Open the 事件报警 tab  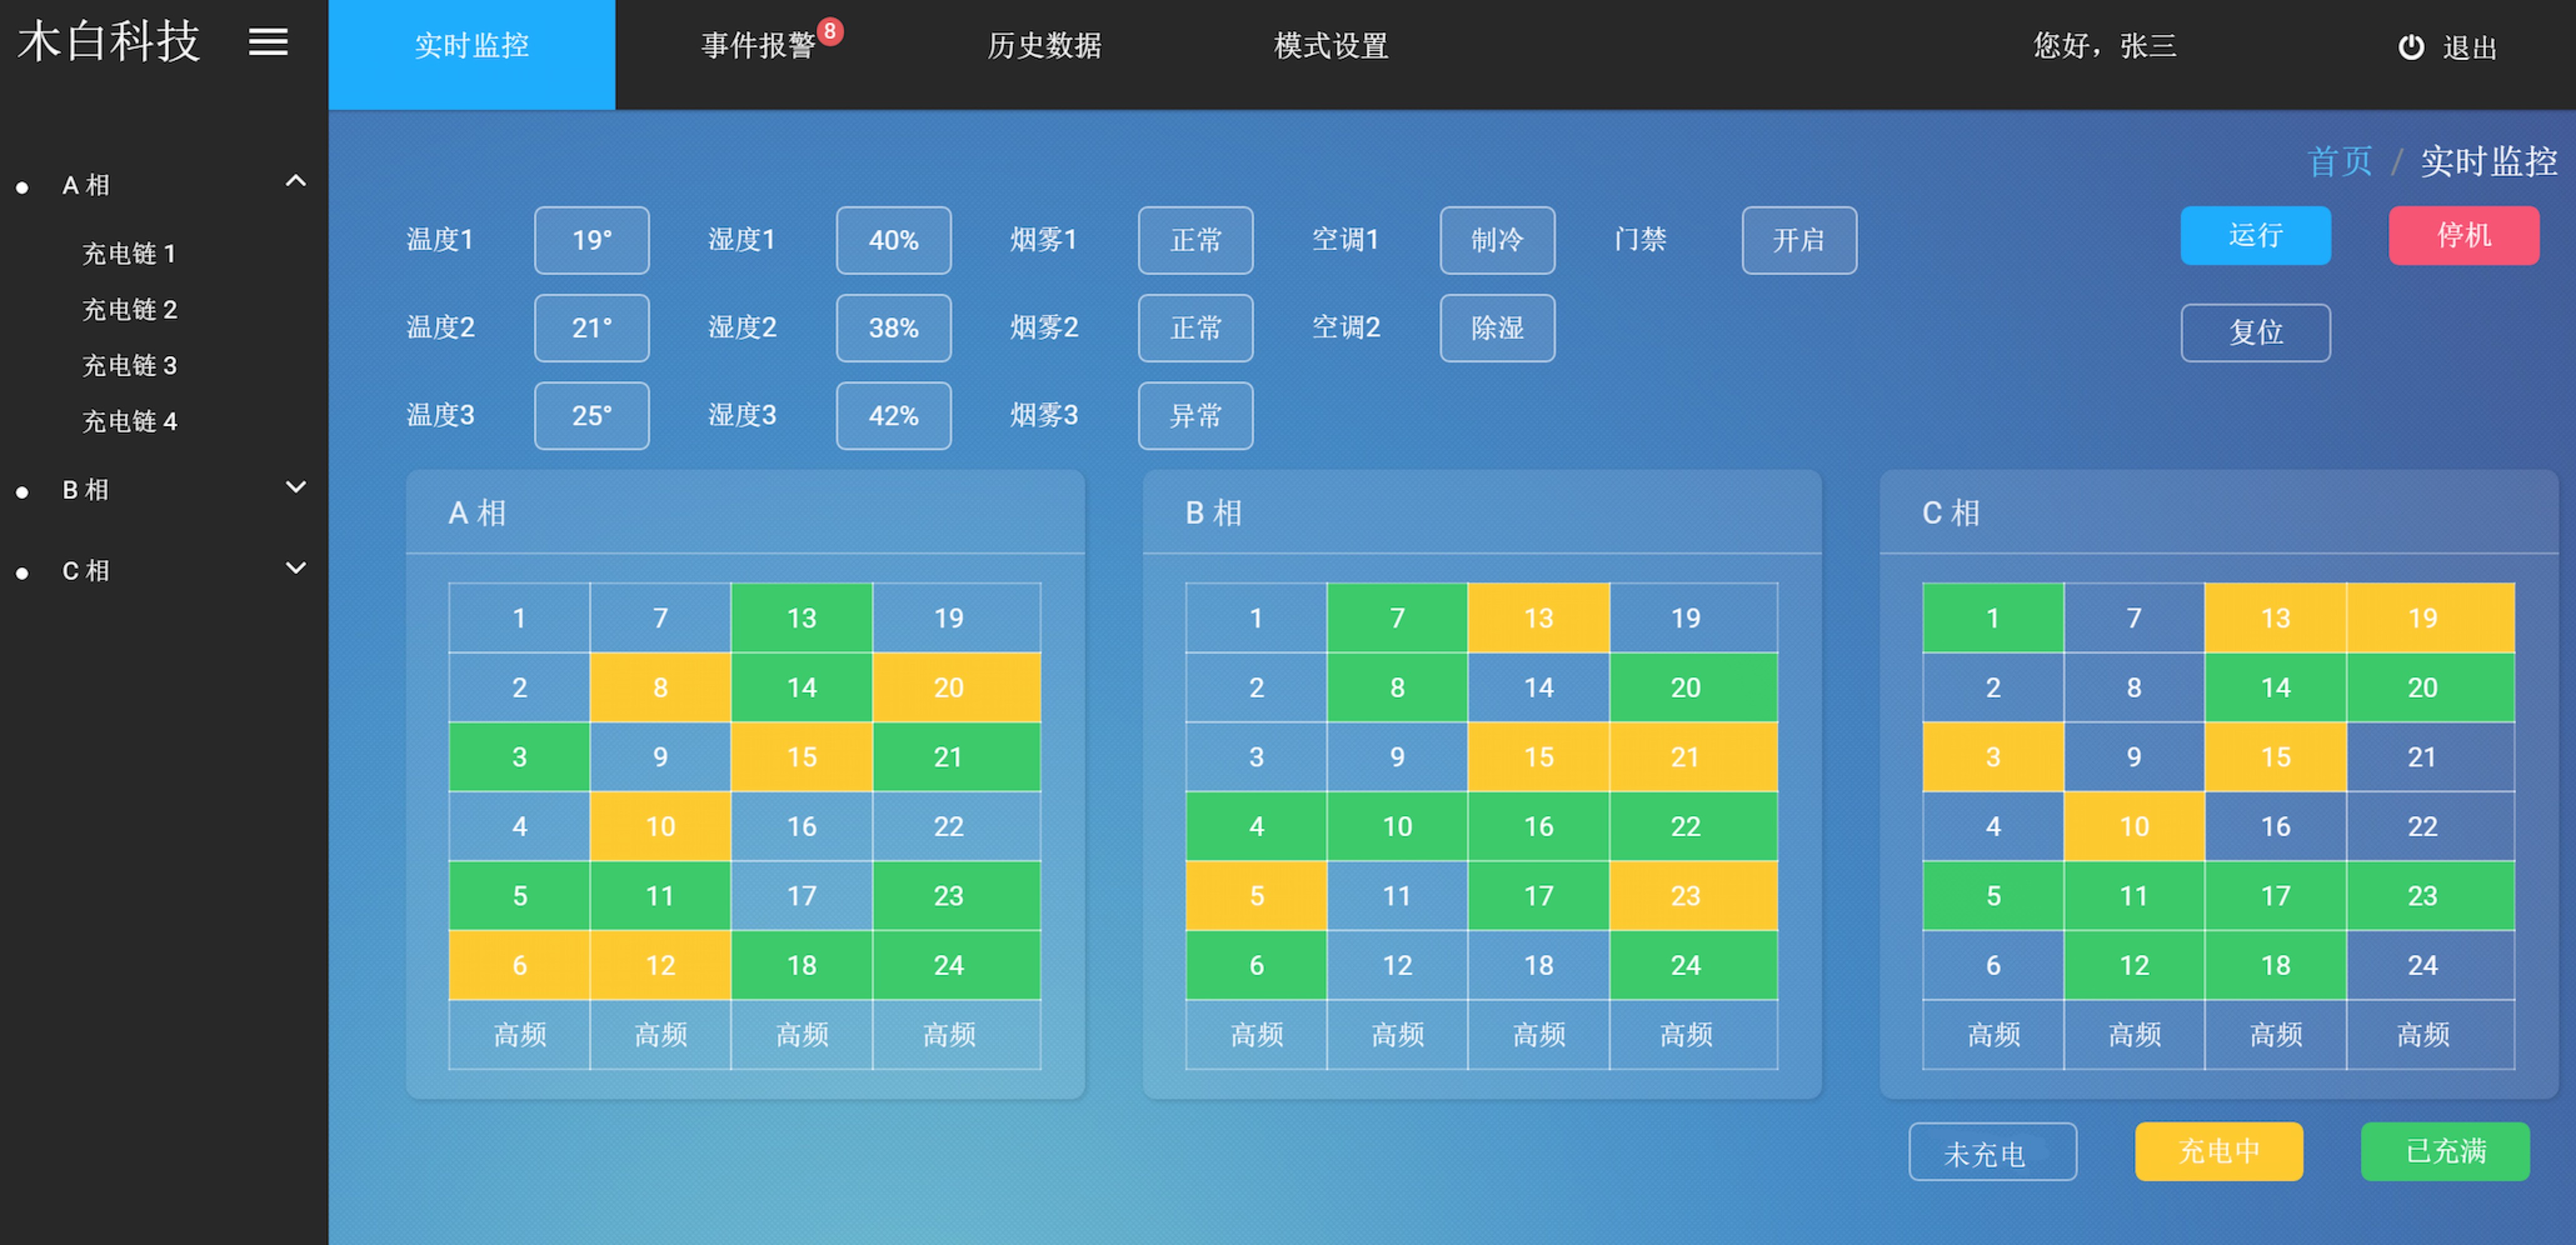tap(758, 46)
